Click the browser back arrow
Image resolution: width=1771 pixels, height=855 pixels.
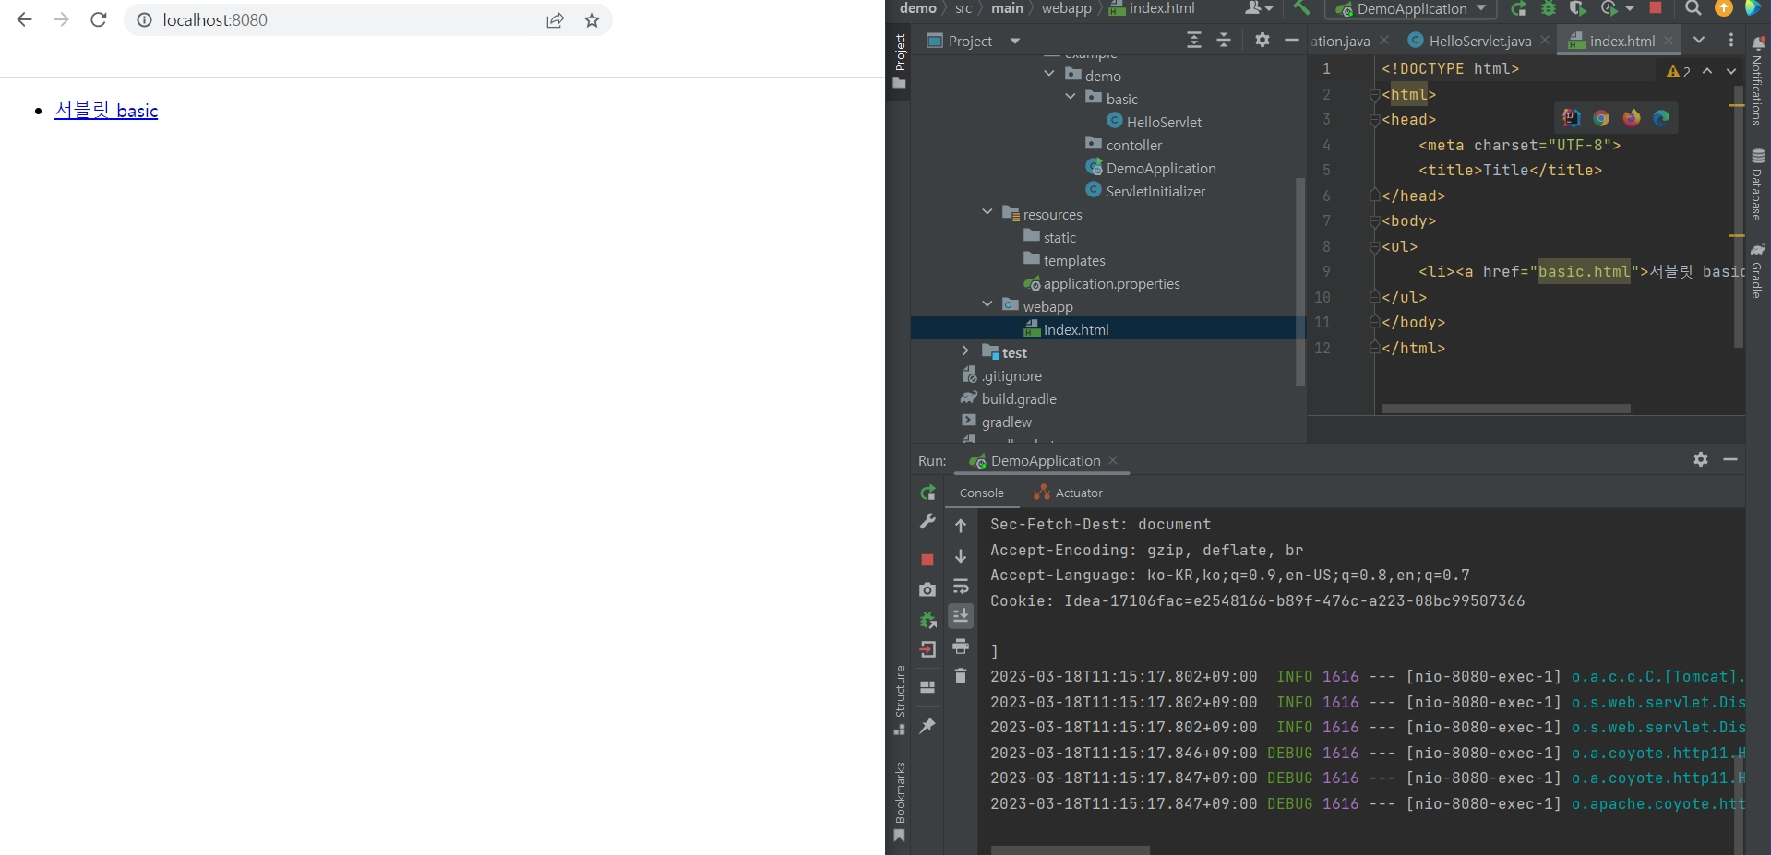[x=25, y=19]
